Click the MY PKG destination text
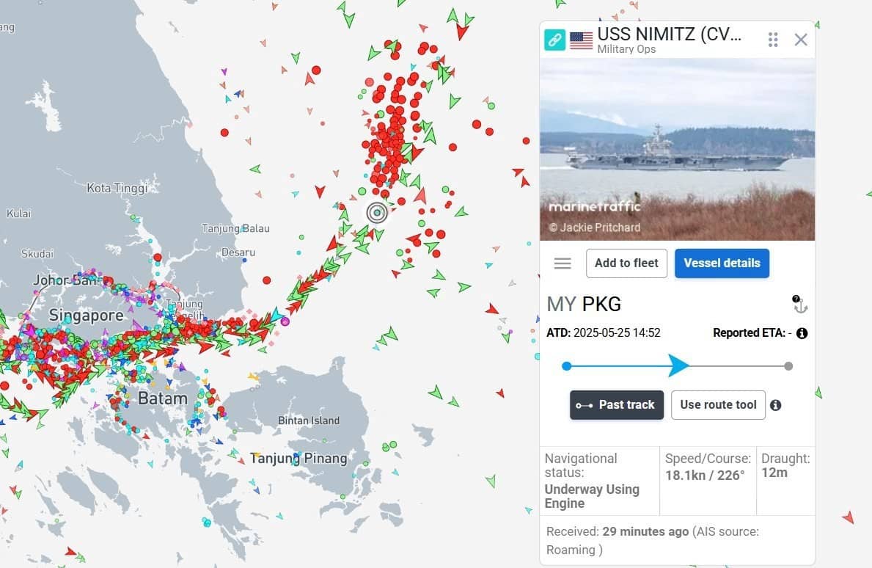 click(584, 304)
